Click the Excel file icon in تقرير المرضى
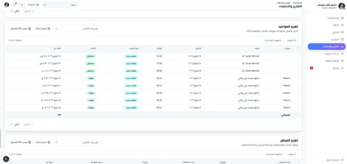The height and width of the screenshot is (164, 347). tap(49, 142)
